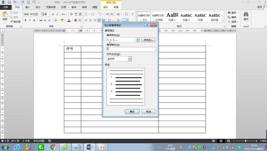This screenshot has height=151, width=267.
Task: Toggle Bold formatting
Action: (25, 20)
